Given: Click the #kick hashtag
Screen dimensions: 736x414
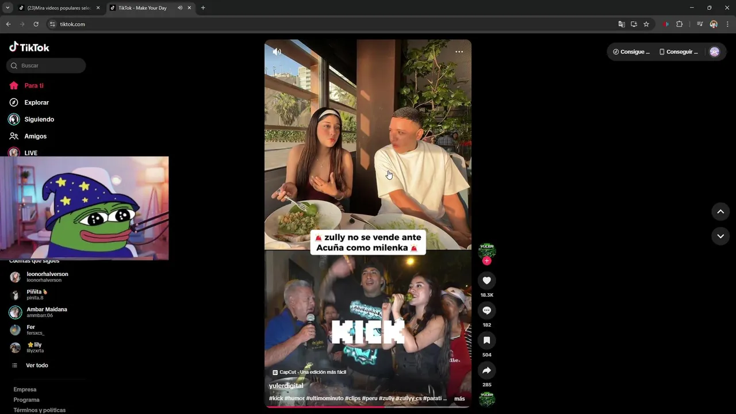Looking at the screenshot, I should (276, 398).
